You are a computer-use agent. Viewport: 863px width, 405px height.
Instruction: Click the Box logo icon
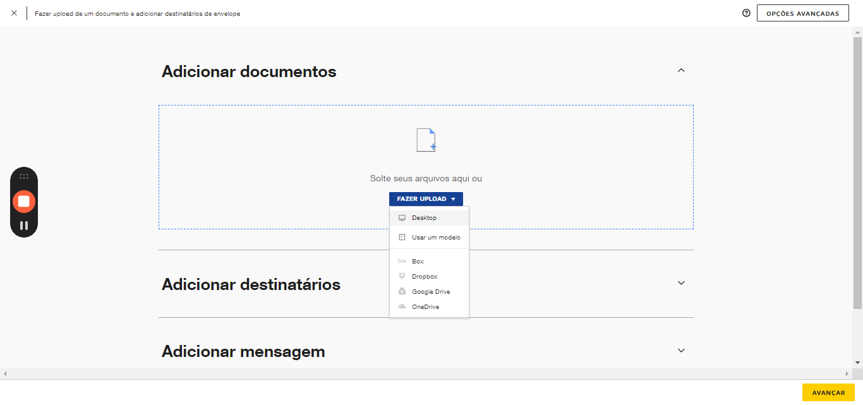point(402,261)
